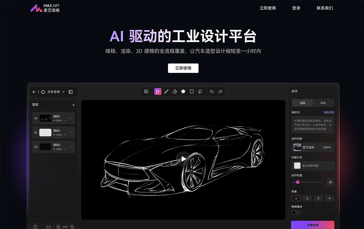Hide 图层1 using its eye icon
The image size is (364, 229).
click(36, 118)
